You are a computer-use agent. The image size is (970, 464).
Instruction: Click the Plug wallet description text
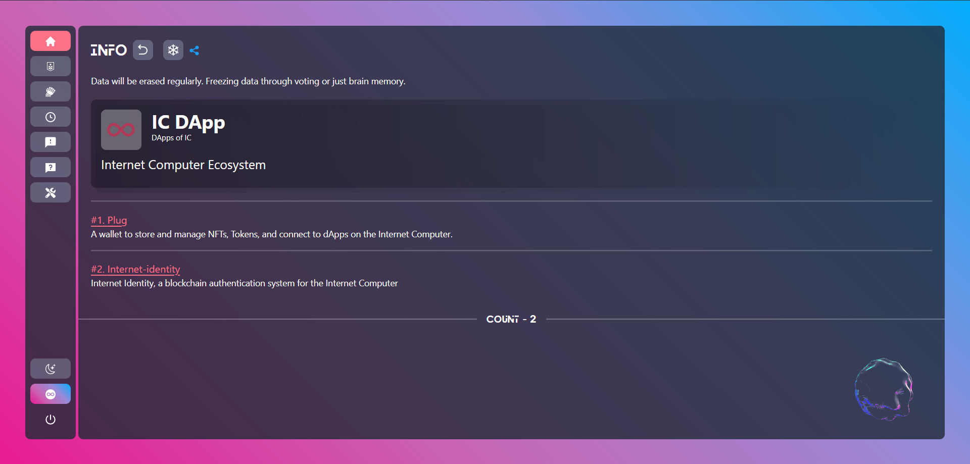(x=272, y=234)
